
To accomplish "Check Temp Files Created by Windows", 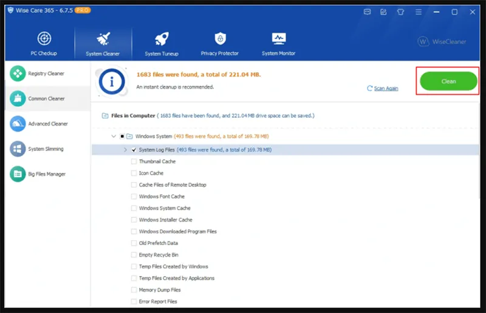I will pyautogui.click(x=134, y=266).
